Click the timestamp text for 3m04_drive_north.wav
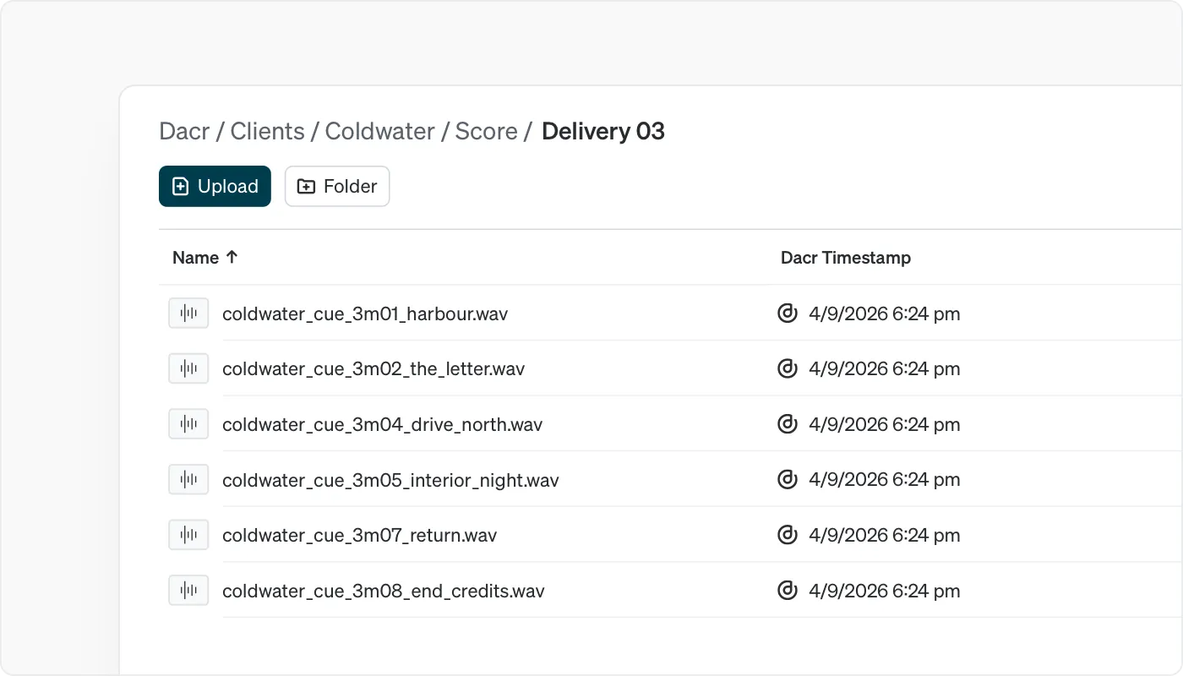Viewport: 1183px width, 676px height. pos(885,425)
